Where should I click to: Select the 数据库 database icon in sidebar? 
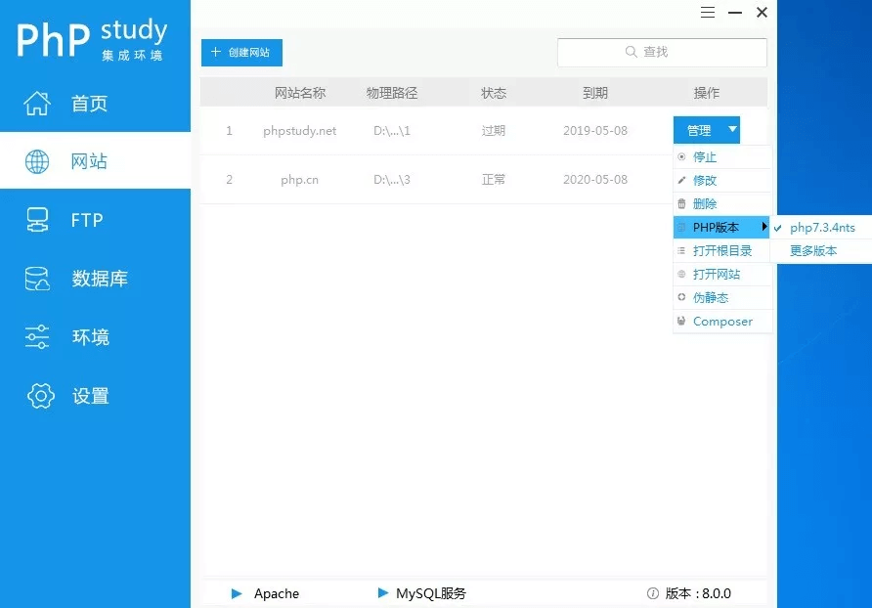click(36, 279)
